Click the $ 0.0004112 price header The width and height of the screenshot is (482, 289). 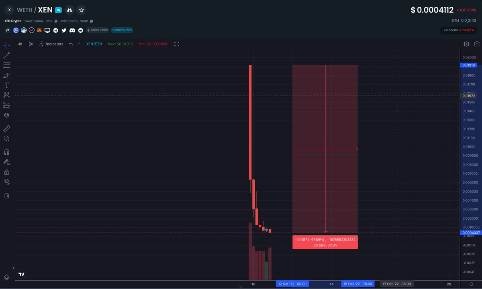[432, 10]
